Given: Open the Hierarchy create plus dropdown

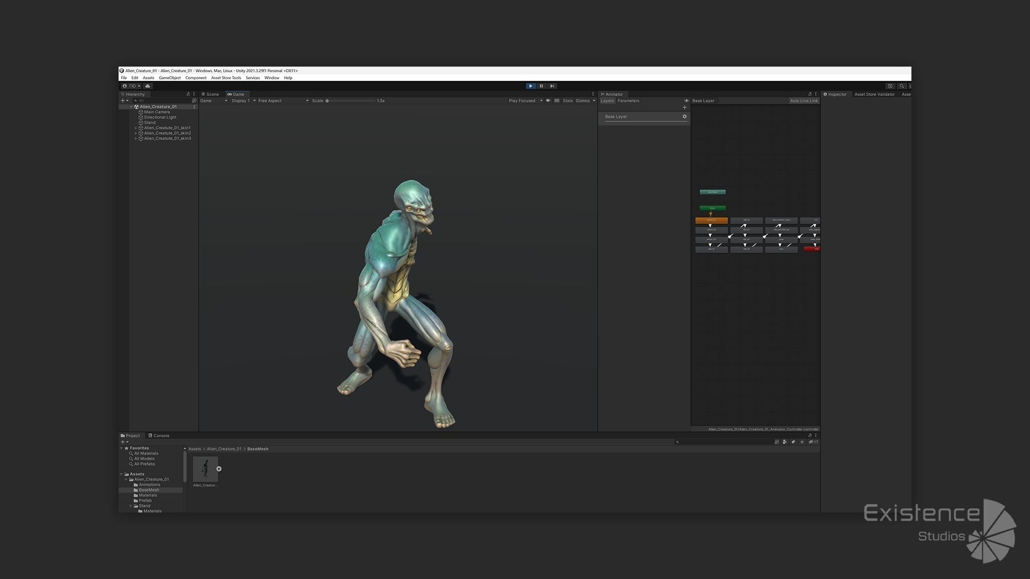Looking at the screenshot, I should [x=124, y=100].
